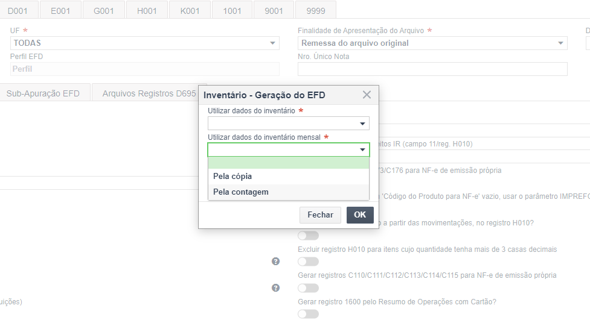Switch to E001 tab
This screenshot has width=590, height=320.
click(60, 10)
